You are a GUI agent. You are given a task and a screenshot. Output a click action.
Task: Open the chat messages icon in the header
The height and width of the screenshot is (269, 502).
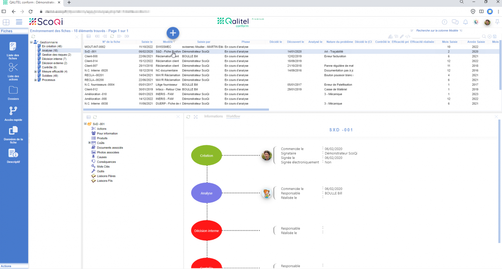tap(455, 22)
